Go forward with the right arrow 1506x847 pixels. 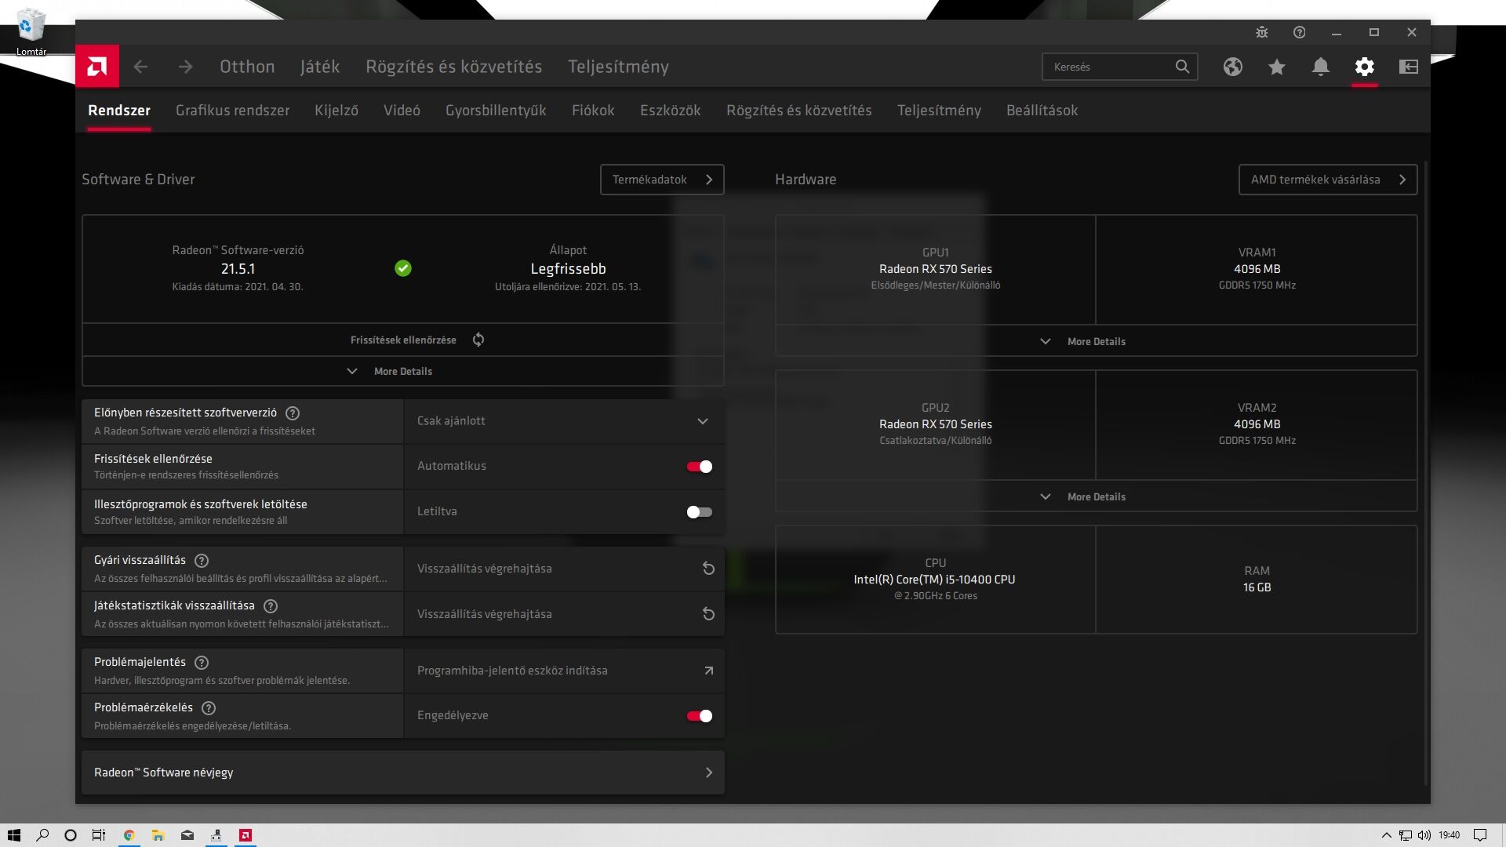pos(185,67)
